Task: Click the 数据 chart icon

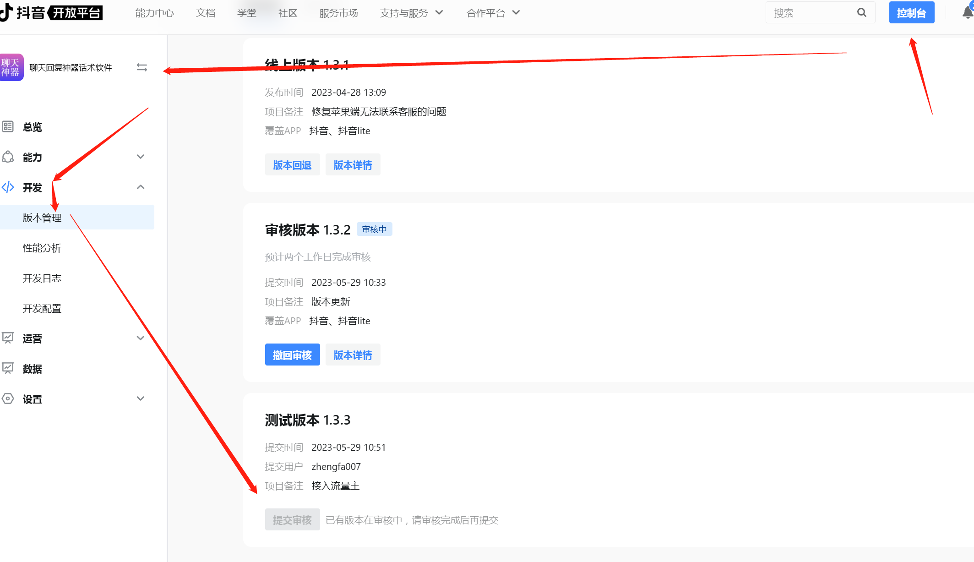Action: [8, 368]
